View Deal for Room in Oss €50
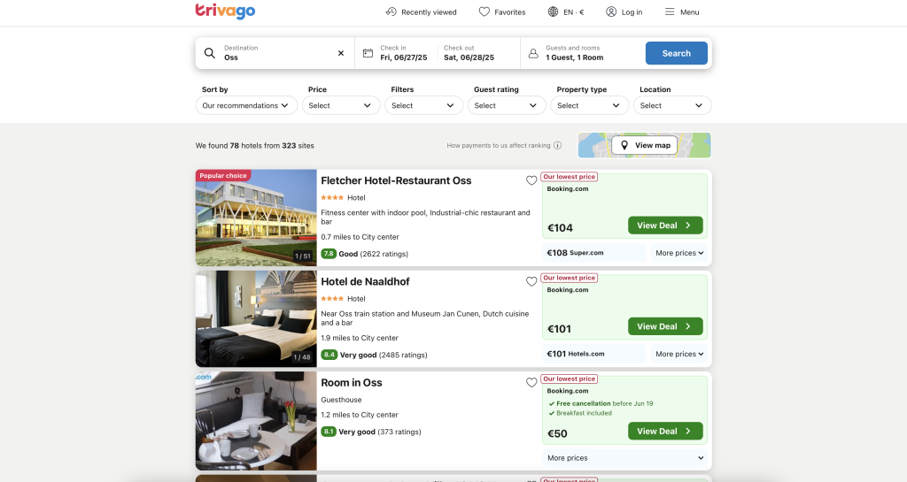Image resolution: width=907 pixels, height=482 pixels. coord(665,432)
